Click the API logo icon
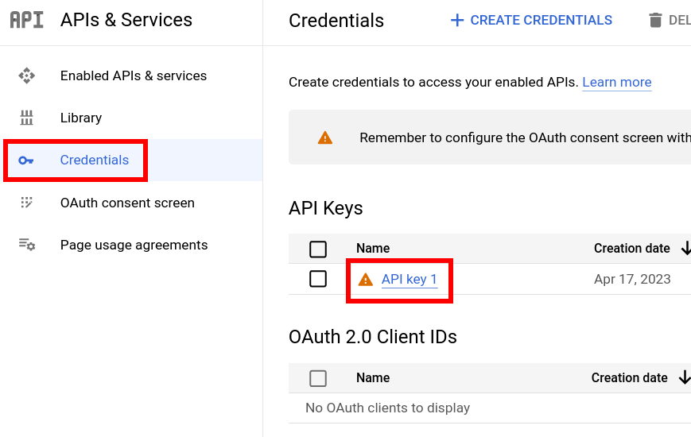 point(26,20)
